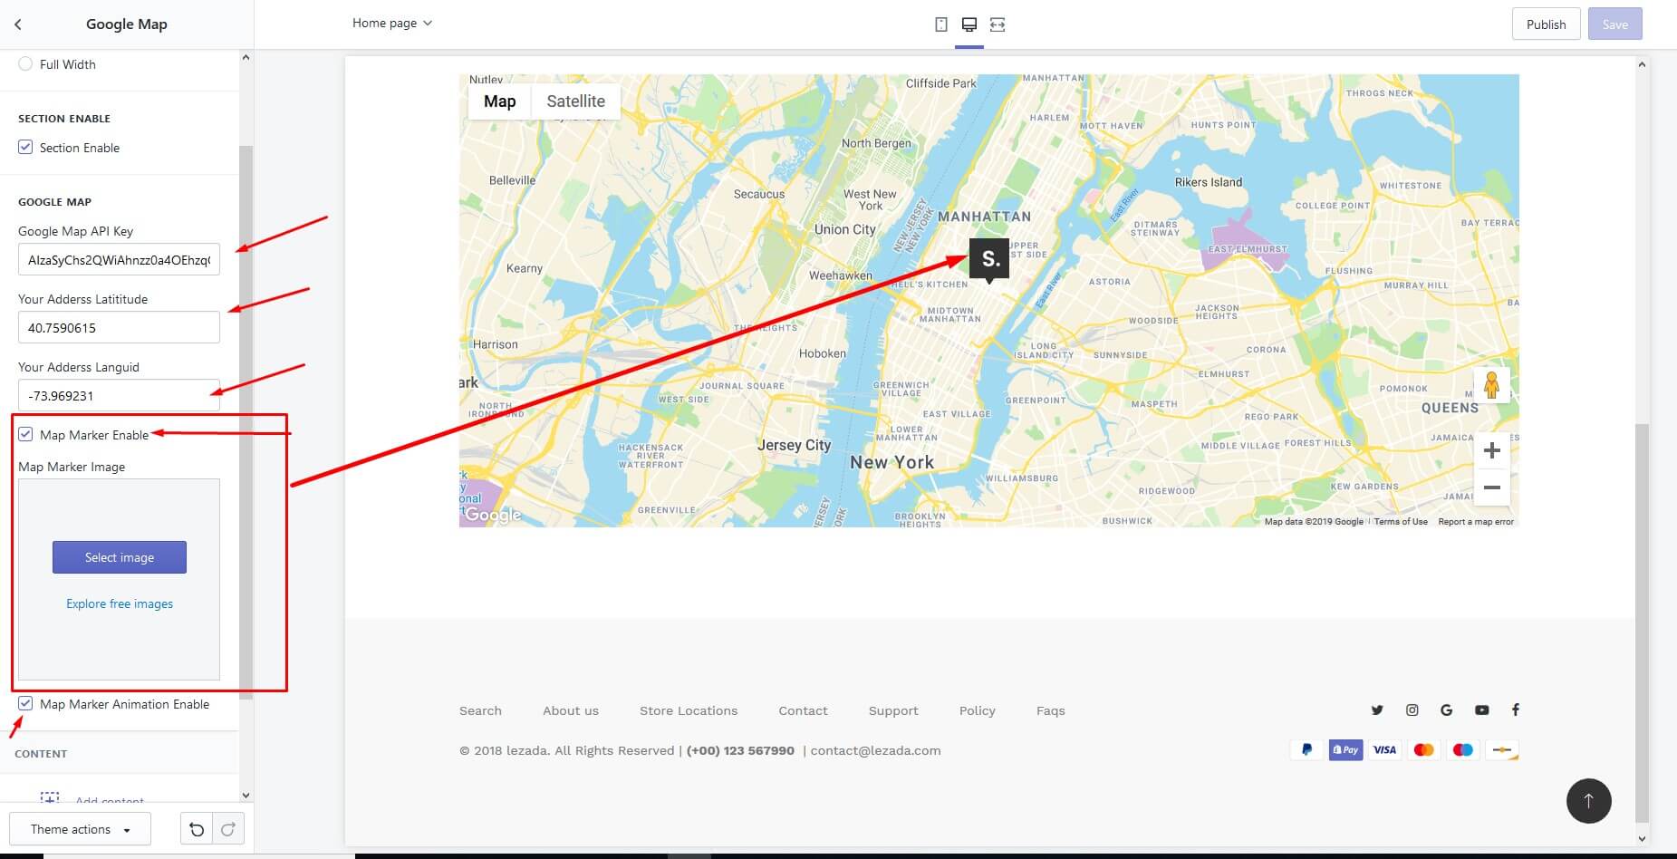Open the Home page dropdown

[x=391, y=23]
